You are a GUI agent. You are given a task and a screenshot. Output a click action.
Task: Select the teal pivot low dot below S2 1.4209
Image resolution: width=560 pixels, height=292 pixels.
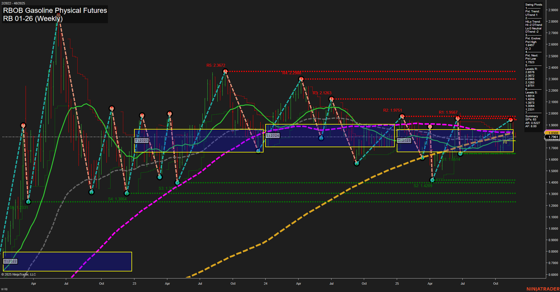pyautogui.click(x=432, y=180)
